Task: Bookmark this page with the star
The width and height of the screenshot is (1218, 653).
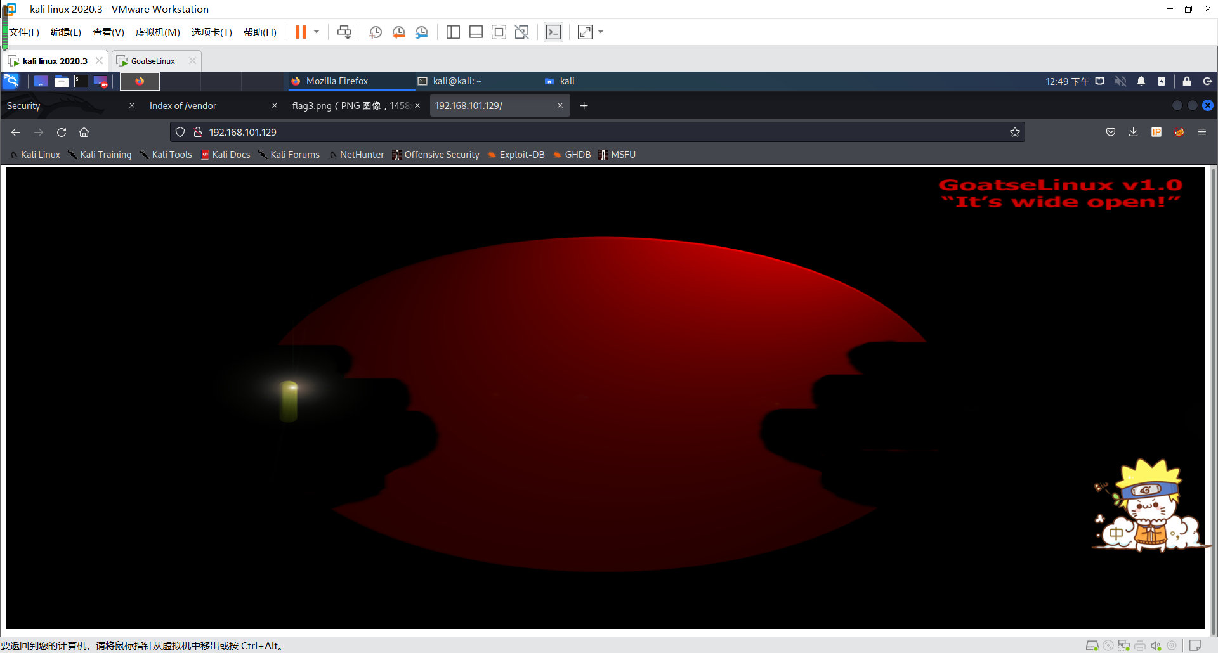Action: click(x=1015, y=132)
